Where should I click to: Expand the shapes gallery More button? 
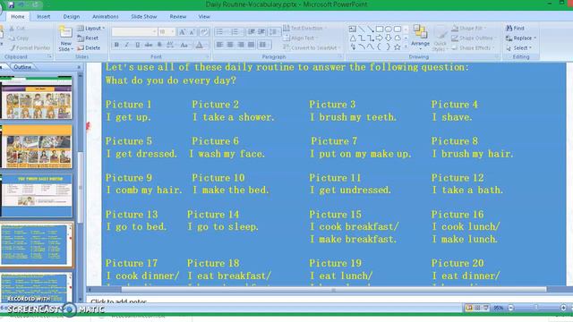(406, 47)
